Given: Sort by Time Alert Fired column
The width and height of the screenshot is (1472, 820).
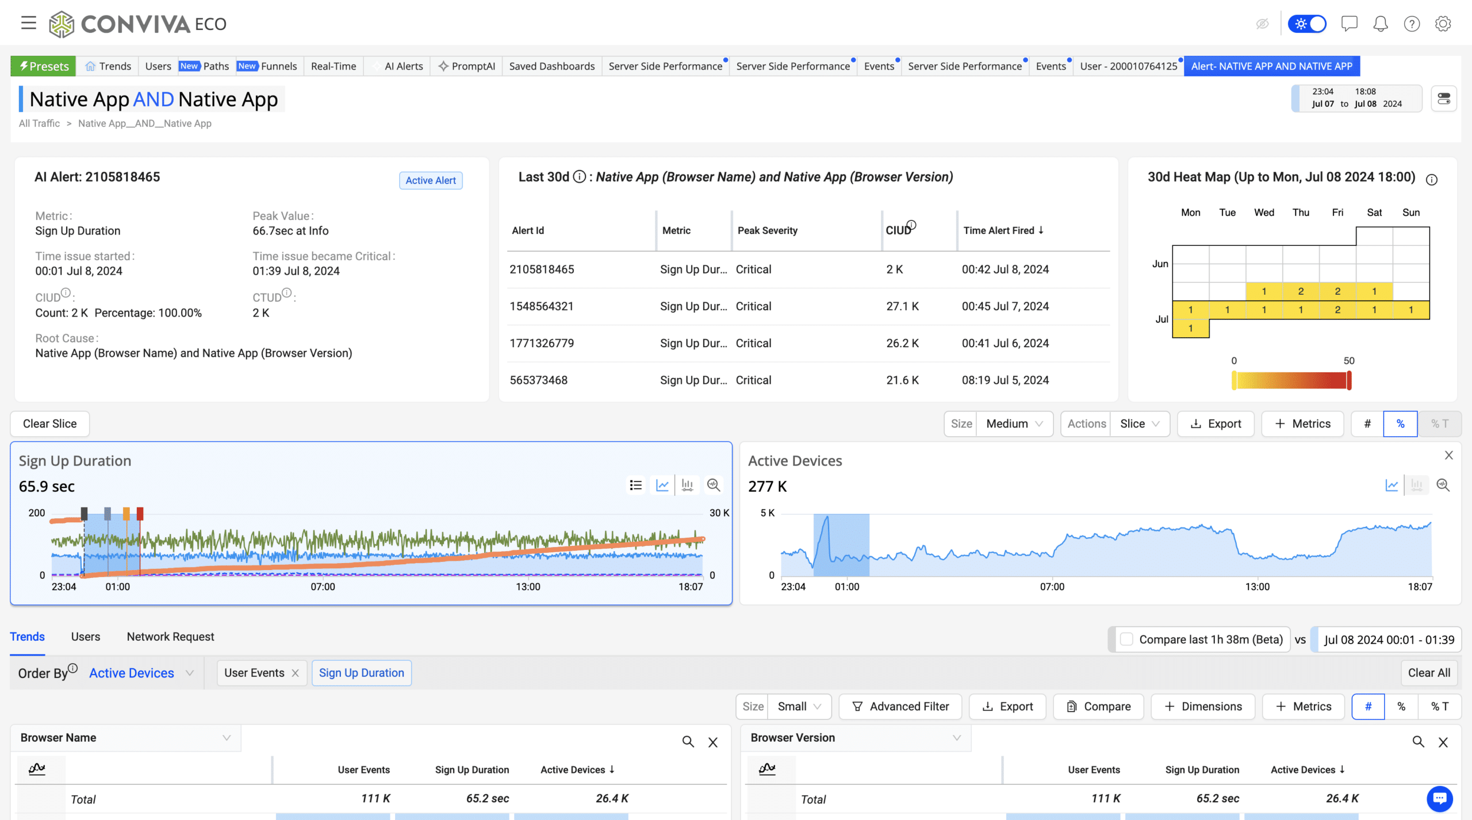Looking at the screenshot, I should (1003, 230).
